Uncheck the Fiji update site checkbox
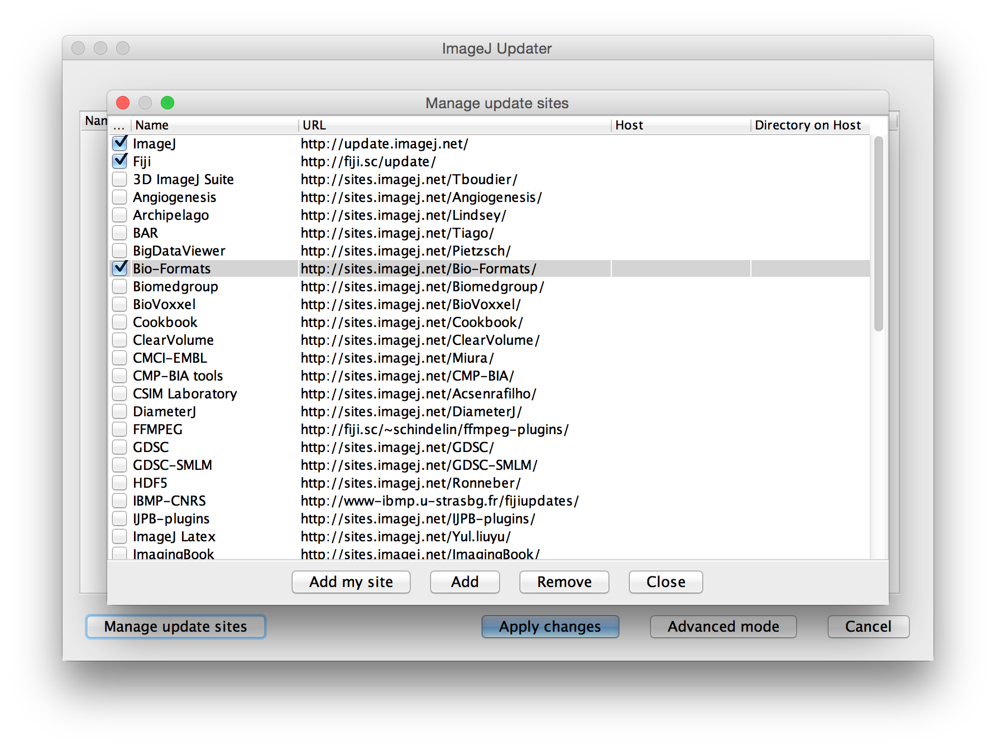The image size is (996, 750). [119, 161]
